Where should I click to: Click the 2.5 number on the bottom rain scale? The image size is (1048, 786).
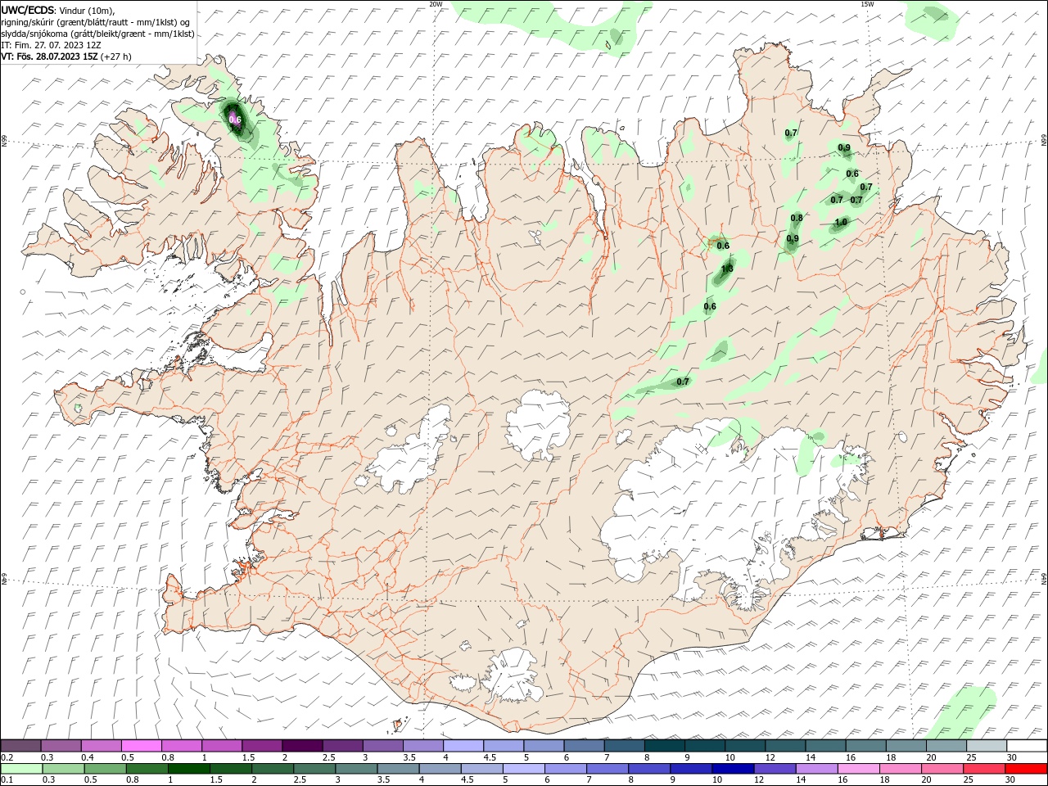299,779
